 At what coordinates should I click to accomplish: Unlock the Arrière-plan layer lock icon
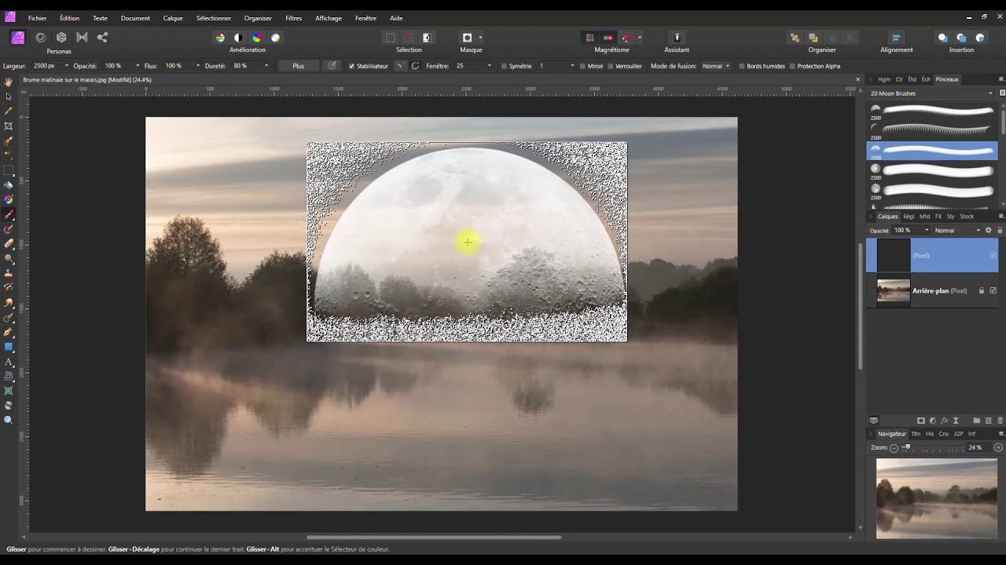(x=981, y=290)
